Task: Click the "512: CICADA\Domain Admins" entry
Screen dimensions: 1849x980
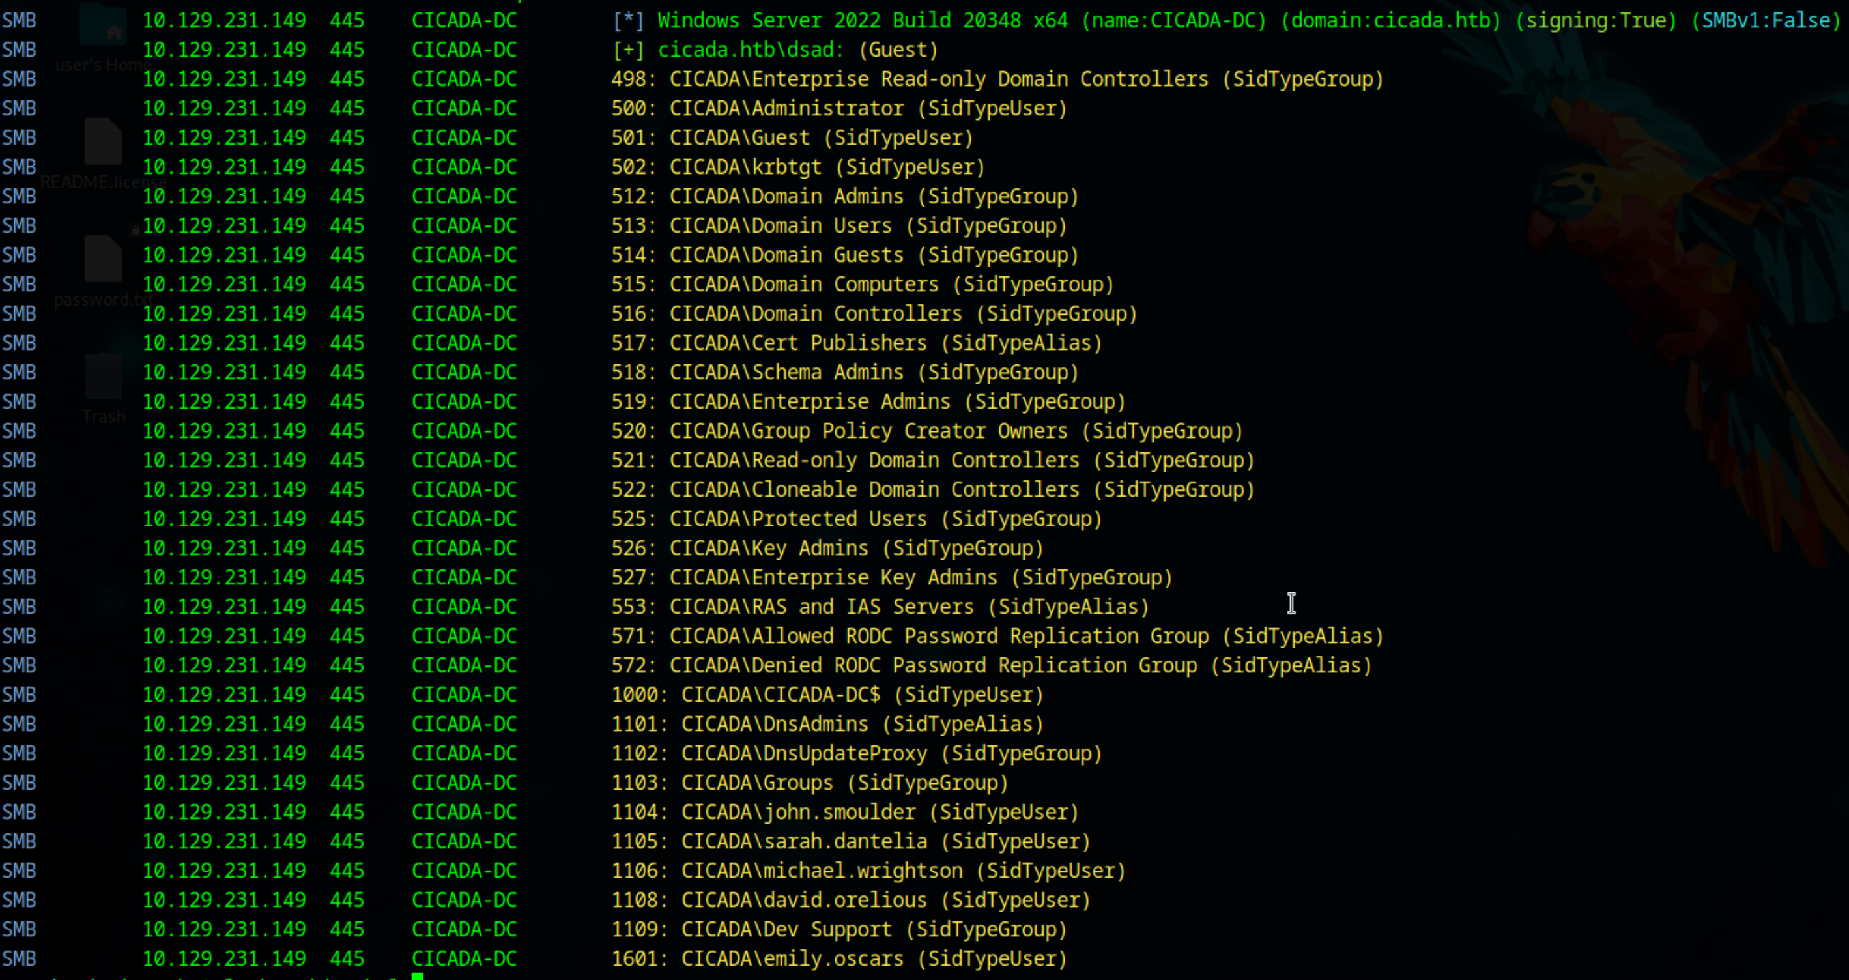Action: coord(845,196)
